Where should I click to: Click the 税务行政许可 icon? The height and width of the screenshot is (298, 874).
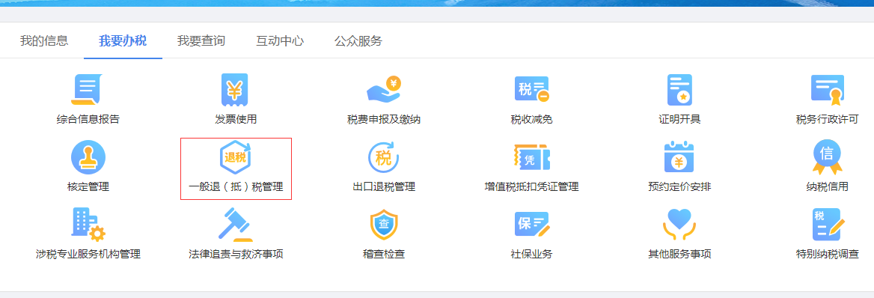827,89
